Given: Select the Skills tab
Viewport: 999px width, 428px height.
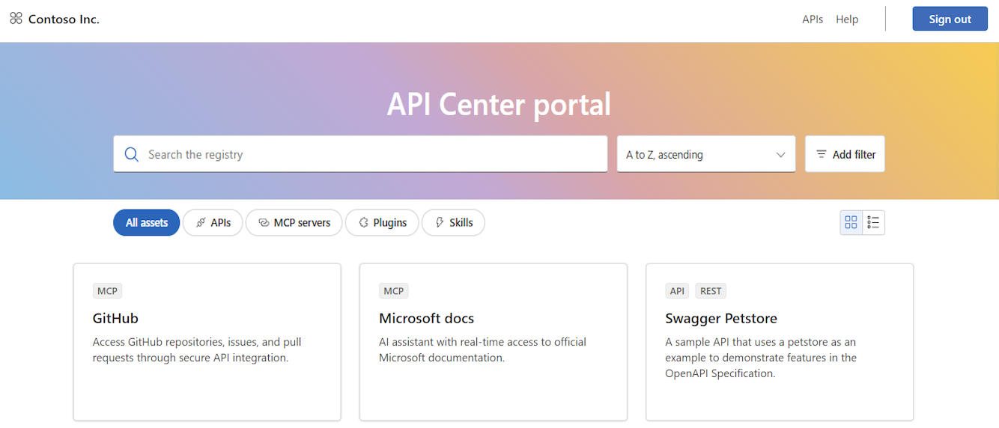Looking at the screenshot, I should [x=453, y=222].
